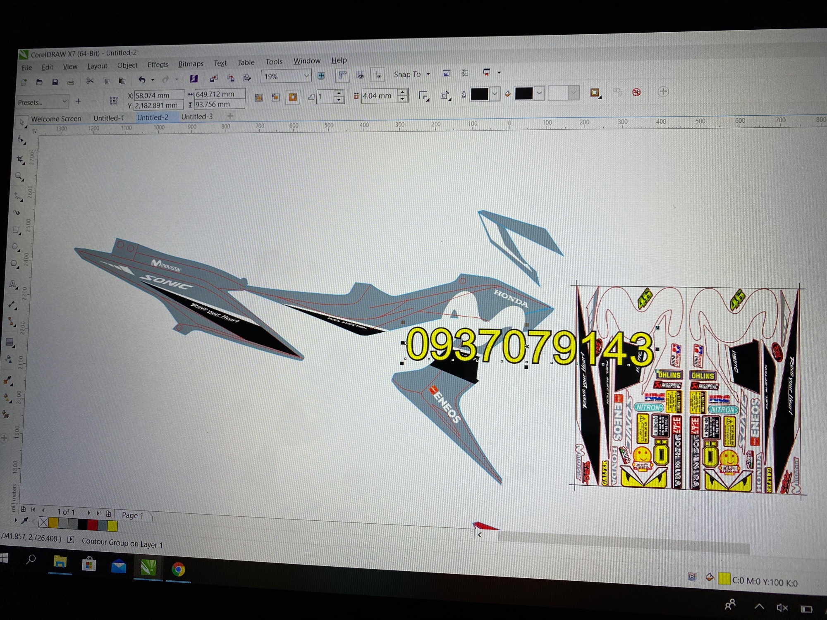
Task: Toggle full-screen preview button
Action: [321, 76]
